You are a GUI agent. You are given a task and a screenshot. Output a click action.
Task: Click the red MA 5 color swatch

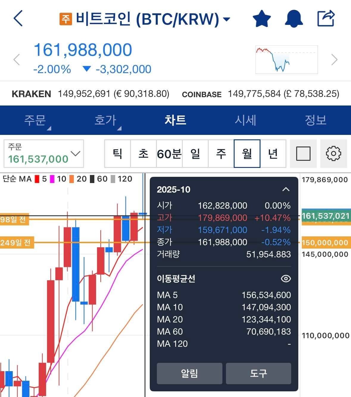[37, 179]
